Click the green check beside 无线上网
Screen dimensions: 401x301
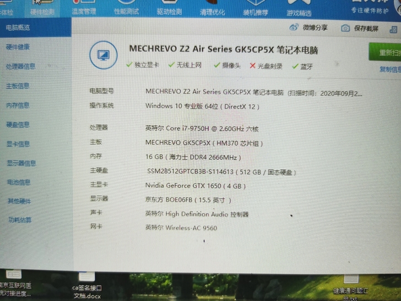click(x=171, y=64)
